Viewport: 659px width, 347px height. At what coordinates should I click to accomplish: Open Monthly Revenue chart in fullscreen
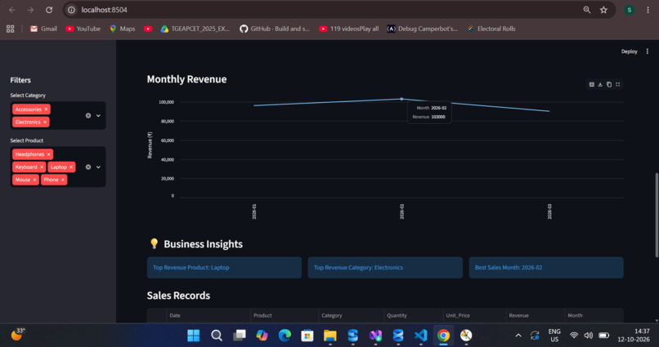[618, 84]
